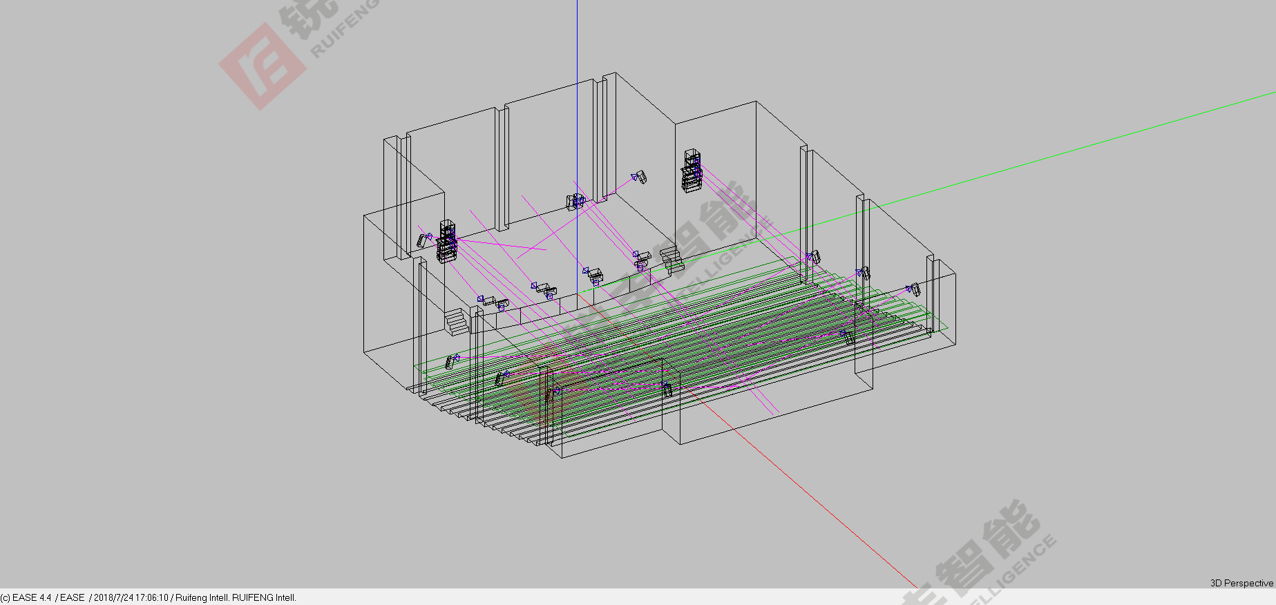Image resolution: width=1276 pixels, height=605 pixels.
Task: Click the right stage staircase
Action: (671, 259)
